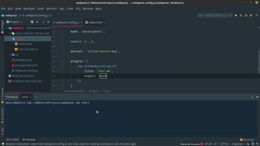260x146 pixels.
Task: Select package.json in the project tree
Action: (23, 60)
